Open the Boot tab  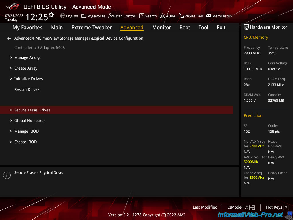point(185,27)
